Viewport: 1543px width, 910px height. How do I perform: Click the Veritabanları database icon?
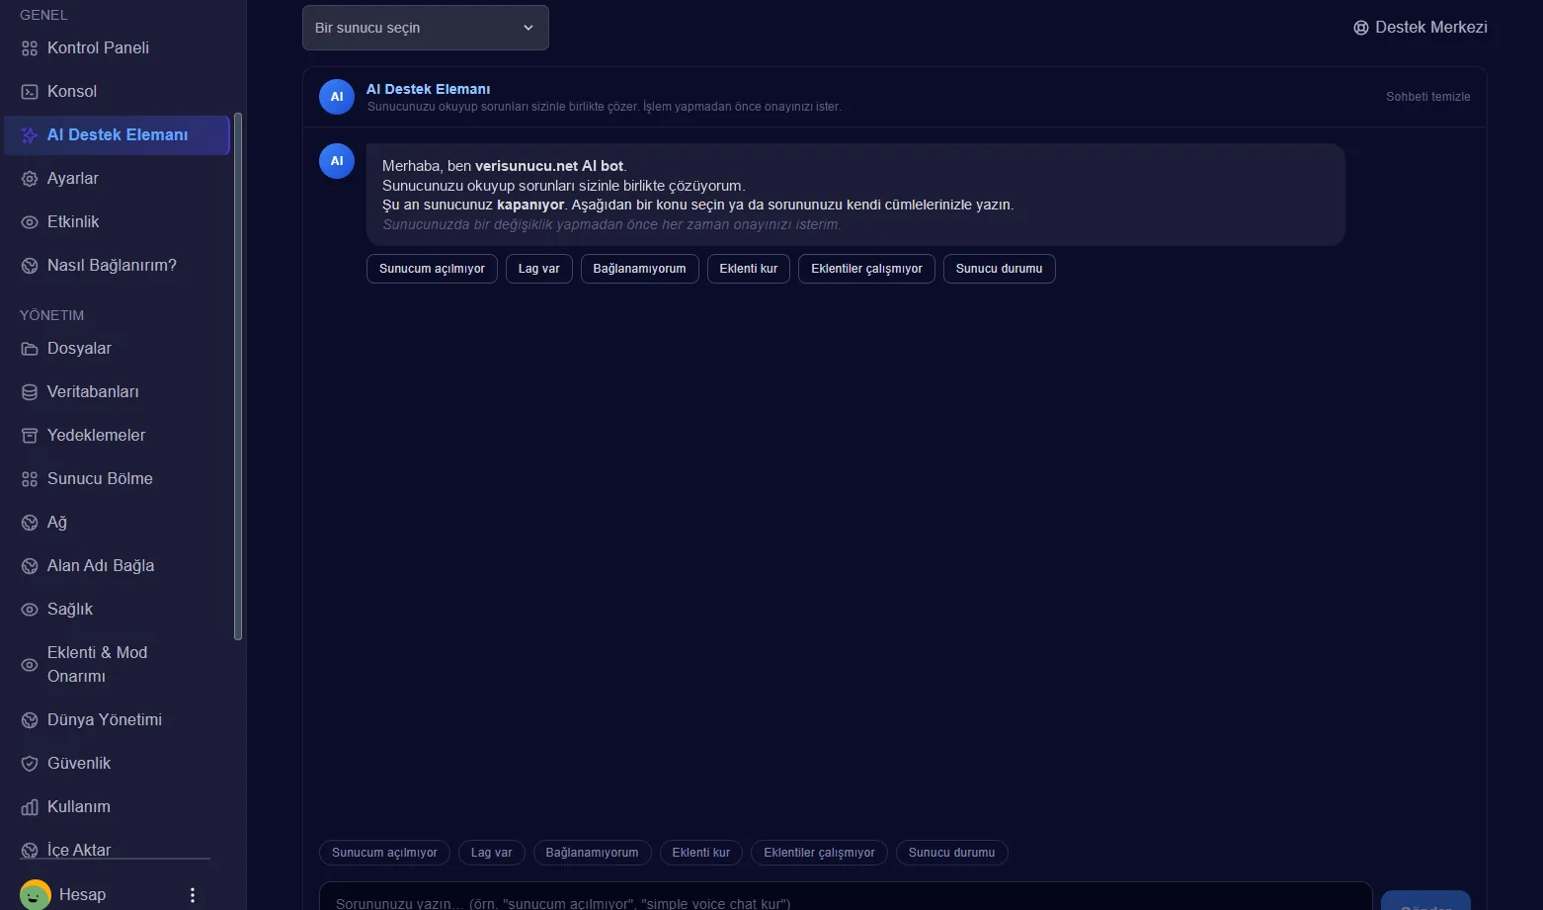tap(30, 392)
